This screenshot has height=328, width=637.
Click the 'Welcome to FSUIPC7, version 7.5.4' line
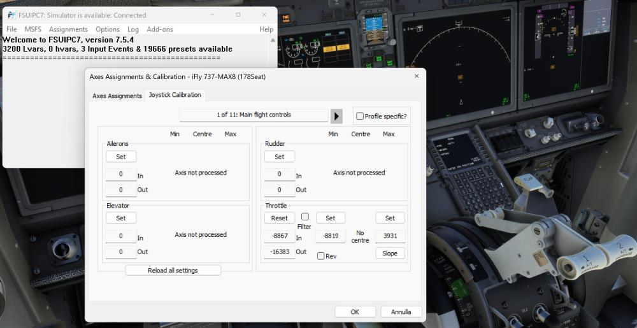click(68, 40)
